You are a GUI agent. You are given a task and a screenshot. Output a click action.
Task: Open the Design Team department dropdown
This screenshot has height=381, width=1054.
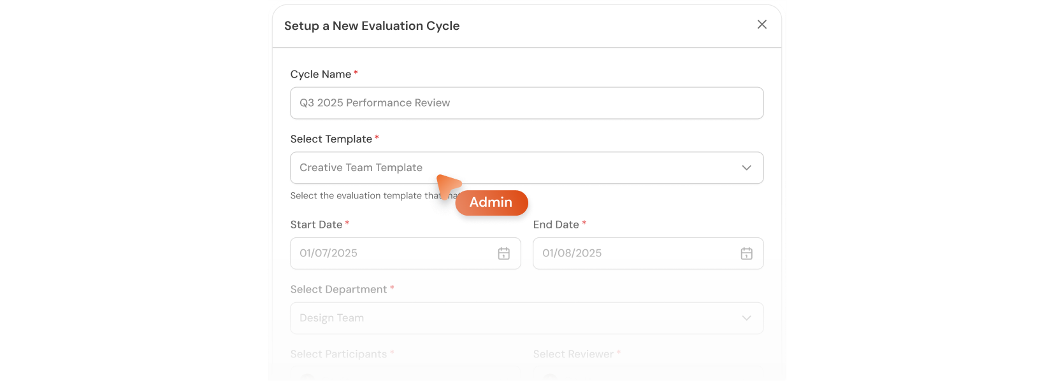click(x=527, y=318)
